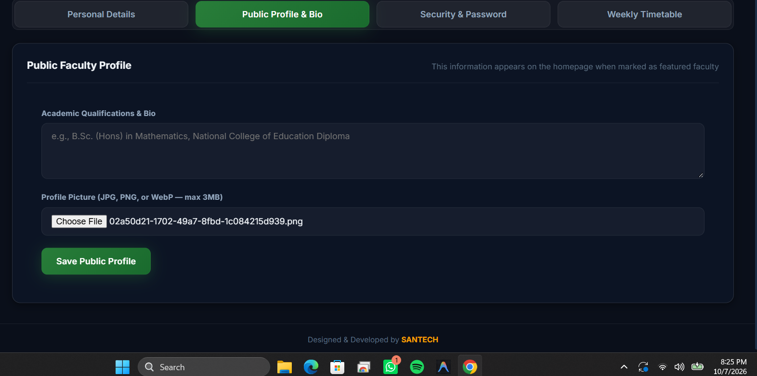Go to the Weekly Timetable tab
The height and width of the screenshot is (376, 757).
point(644,14)
